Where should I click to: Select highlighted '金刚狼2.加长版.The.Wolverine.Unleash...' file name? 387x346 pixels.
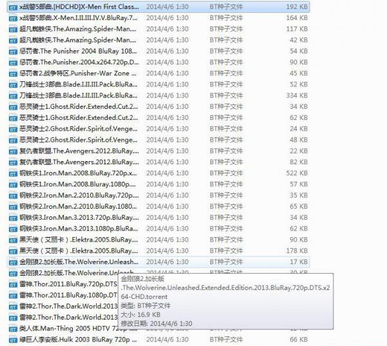[x=79, y=262]
